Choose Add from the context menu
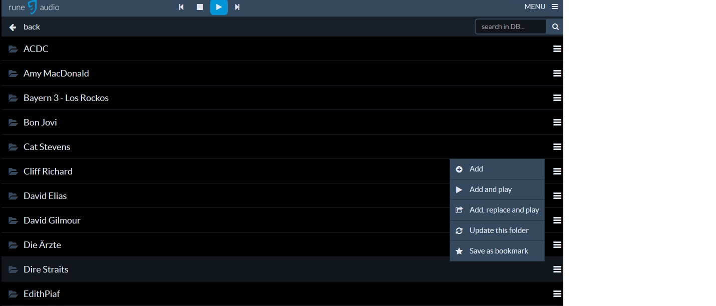The height and width of the screenshot is (306, 716). click(497, 169)
